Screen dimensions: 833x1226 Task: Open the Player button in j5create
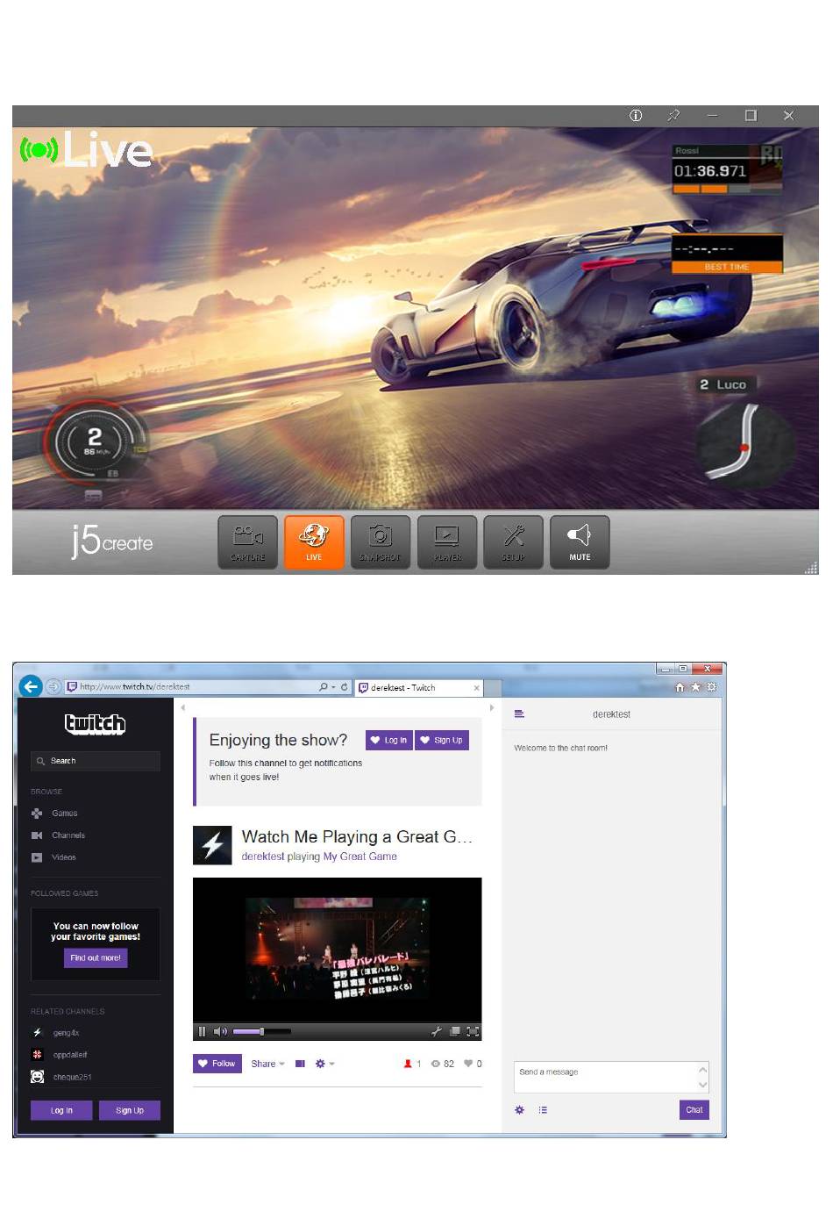click(x=447, y=542)
